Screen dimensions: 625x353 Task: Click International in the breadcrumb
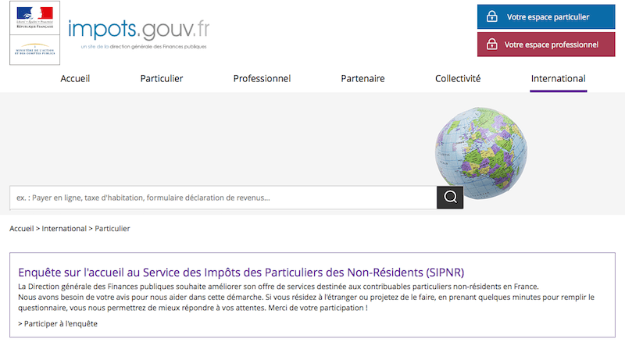click(64, 229)
